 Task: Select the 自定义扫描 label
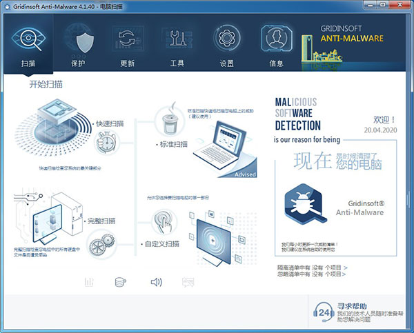(x=162, y=244)
